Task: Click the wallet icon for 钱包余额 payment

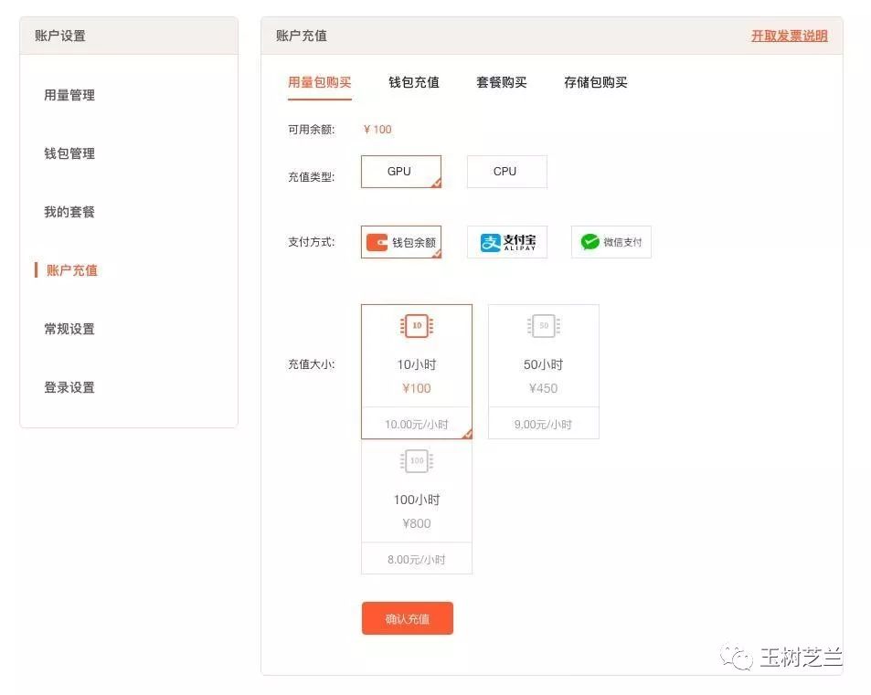Action: 379,242
